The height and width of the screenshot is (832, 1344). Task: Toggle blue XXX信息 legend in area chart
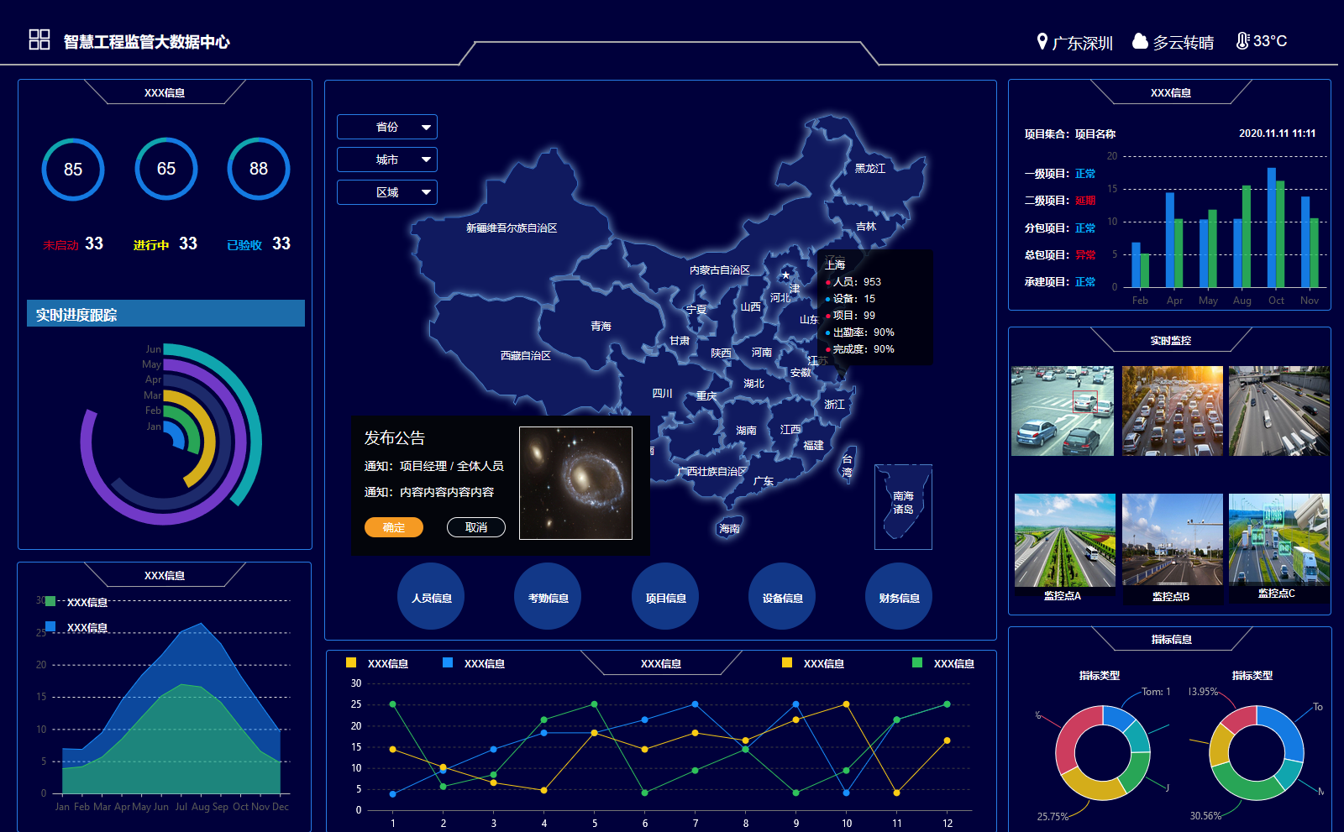click(x=76, y=627)
